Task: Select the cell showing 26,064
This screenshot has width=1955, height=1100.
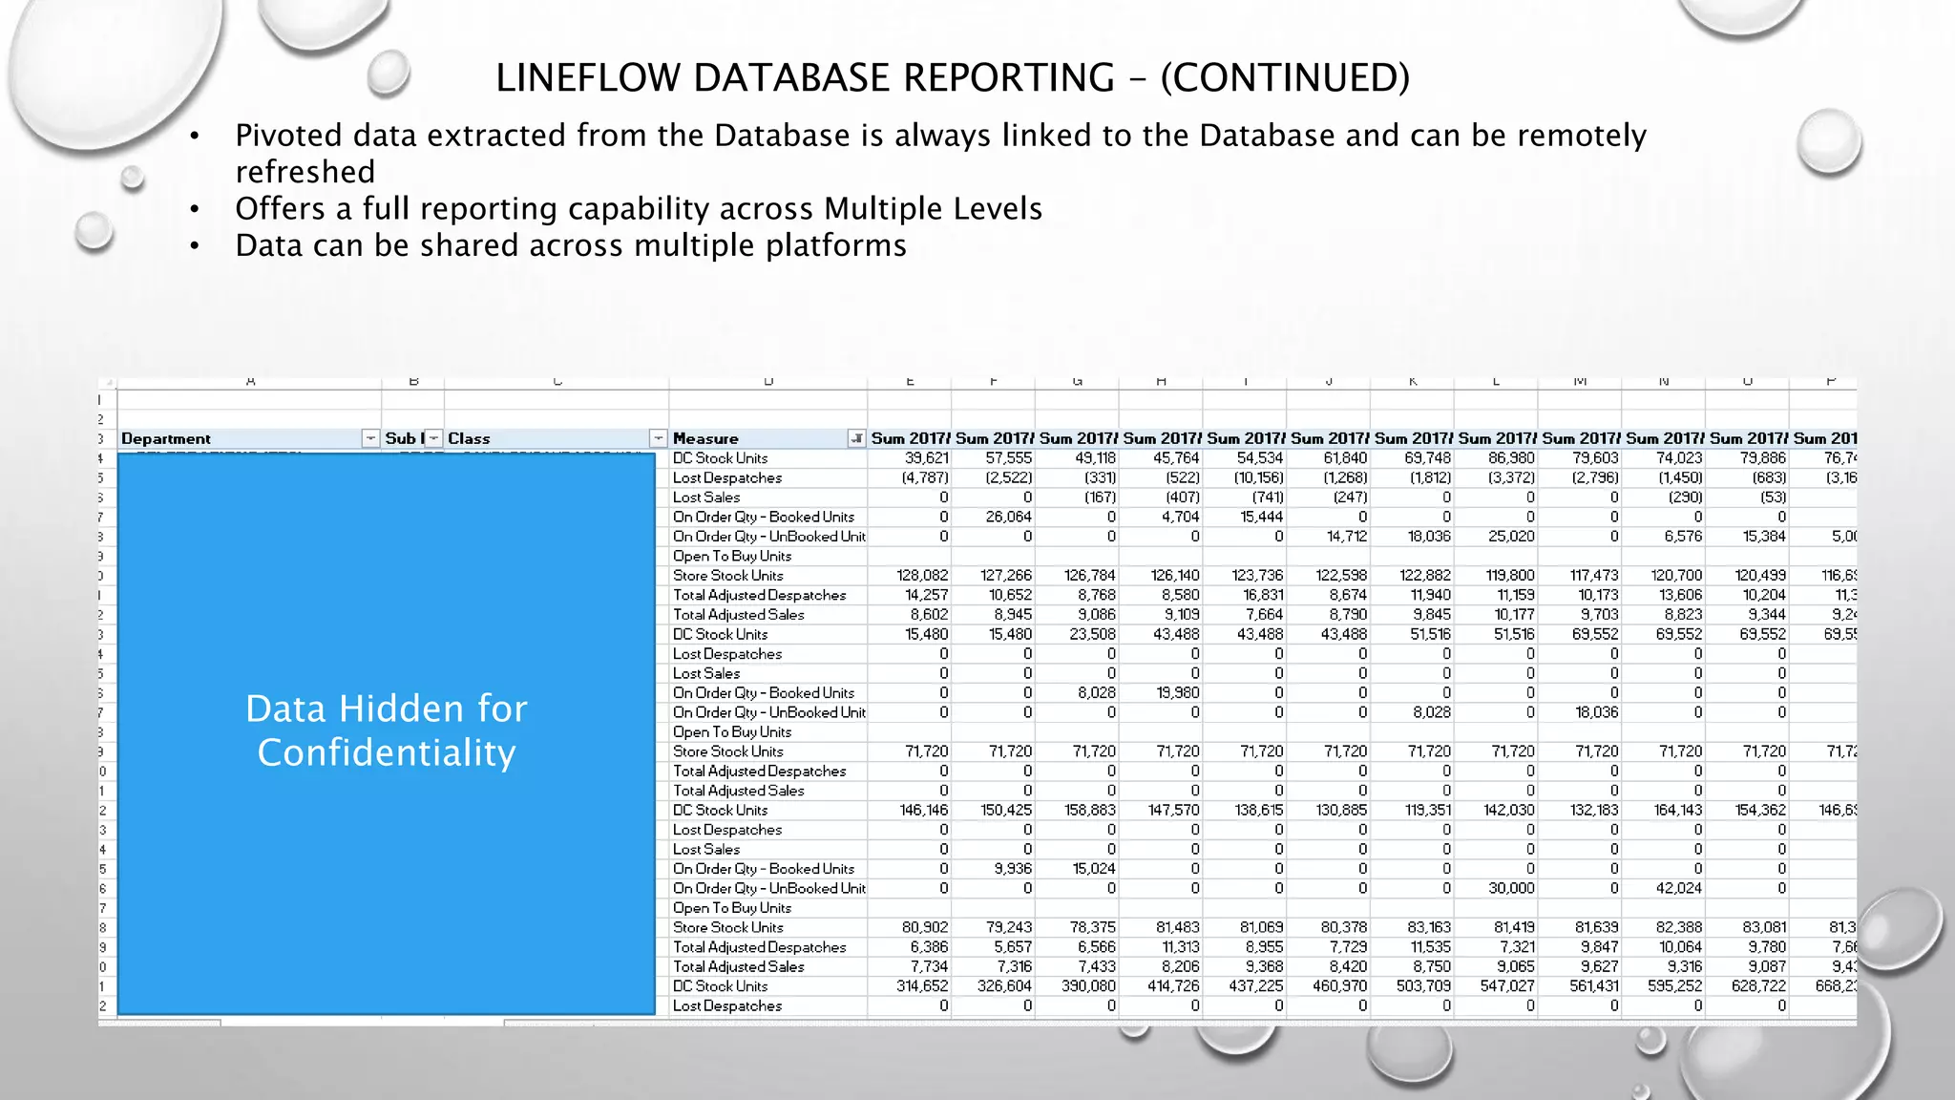Action: coord(1006,517)
